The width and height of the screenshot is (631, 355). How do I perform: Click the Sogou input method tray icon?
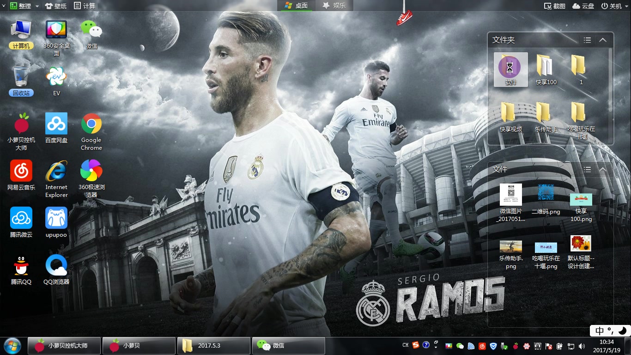pos(416,345)
